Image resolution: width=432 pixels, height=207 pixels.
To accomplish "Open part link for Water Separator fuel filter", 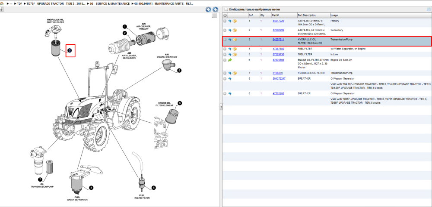I will pos(278,49).
